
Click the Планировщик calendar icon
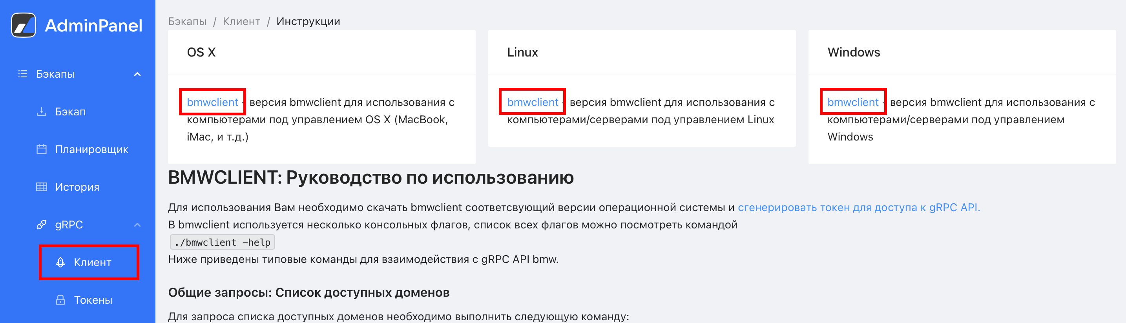[42, 149]
